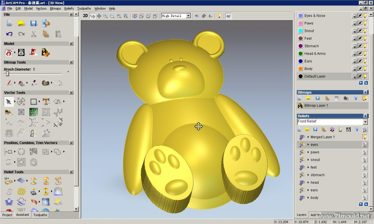This screenshot has width=374, height=224.
Task: Switch to the Toolpaths tab
Action: tap(40, 215)
